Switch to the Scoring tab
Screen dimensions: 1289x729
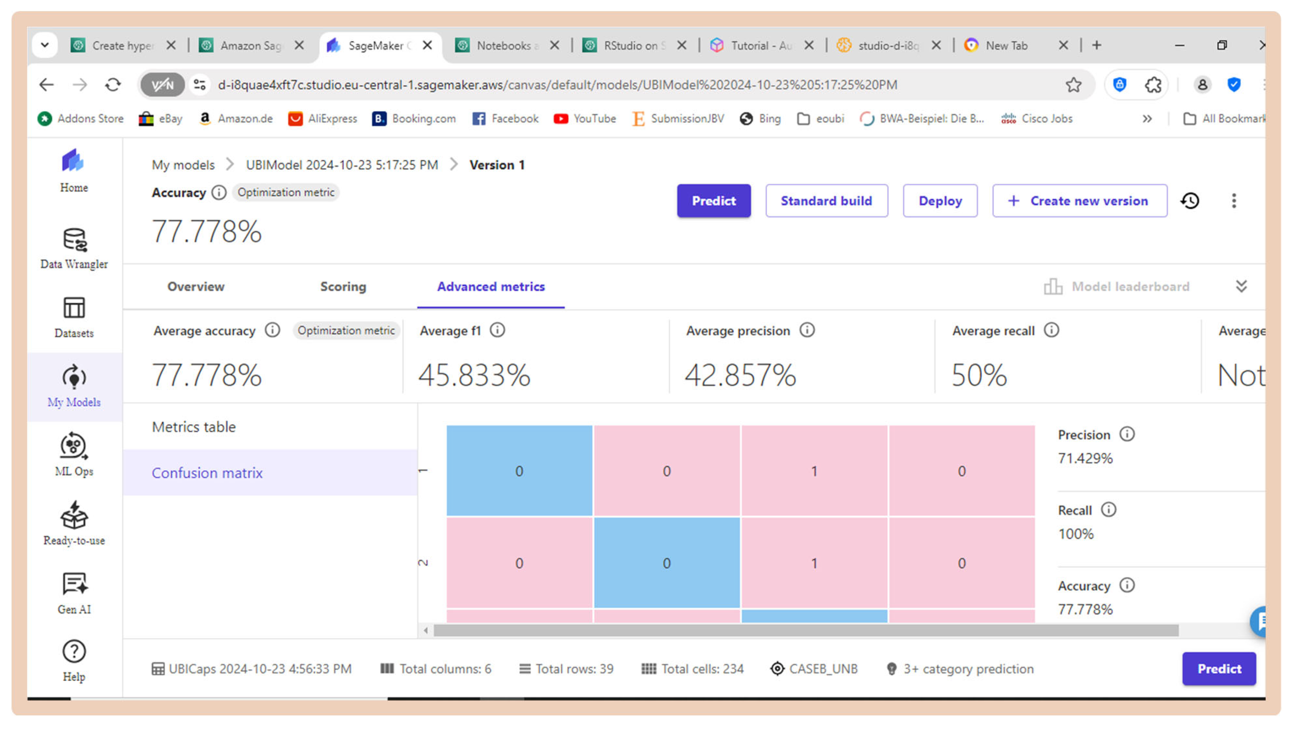(x=343, y=286)
